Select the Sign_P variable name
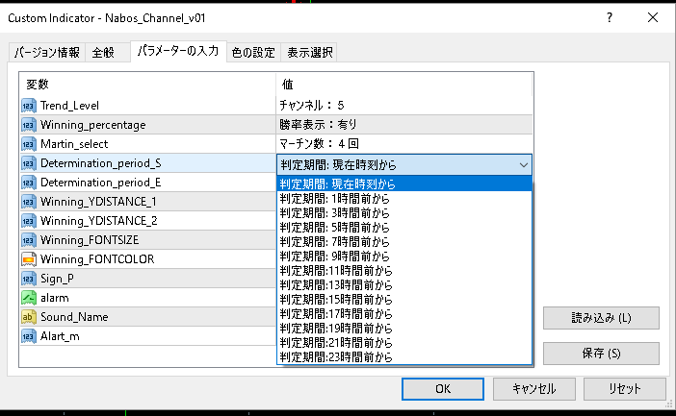The image size is (676, 416). [x=57, y=279]
